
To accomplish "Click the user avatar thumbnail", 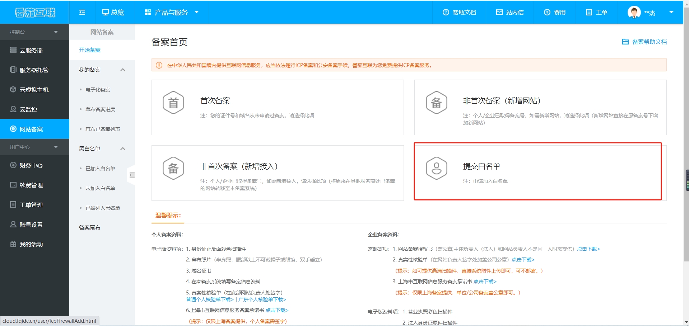I will pos(634,12).
